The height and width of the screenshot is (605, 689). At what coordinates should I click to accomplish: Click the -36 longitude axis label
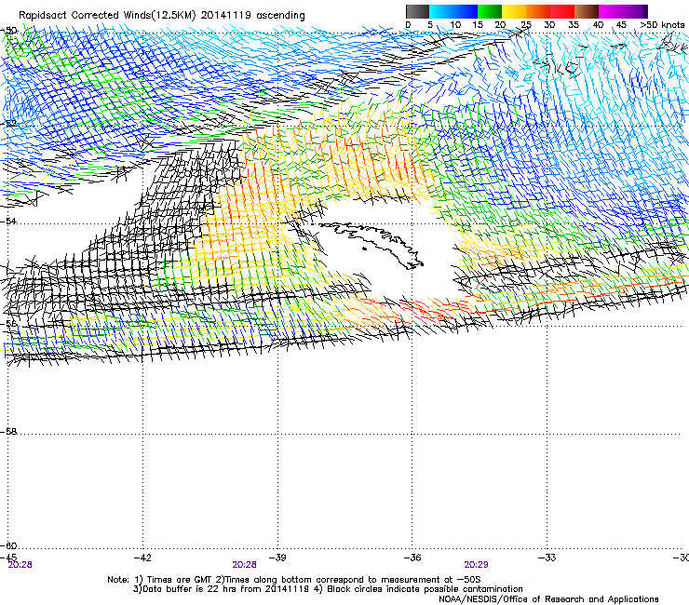click(x=412, y=558)
